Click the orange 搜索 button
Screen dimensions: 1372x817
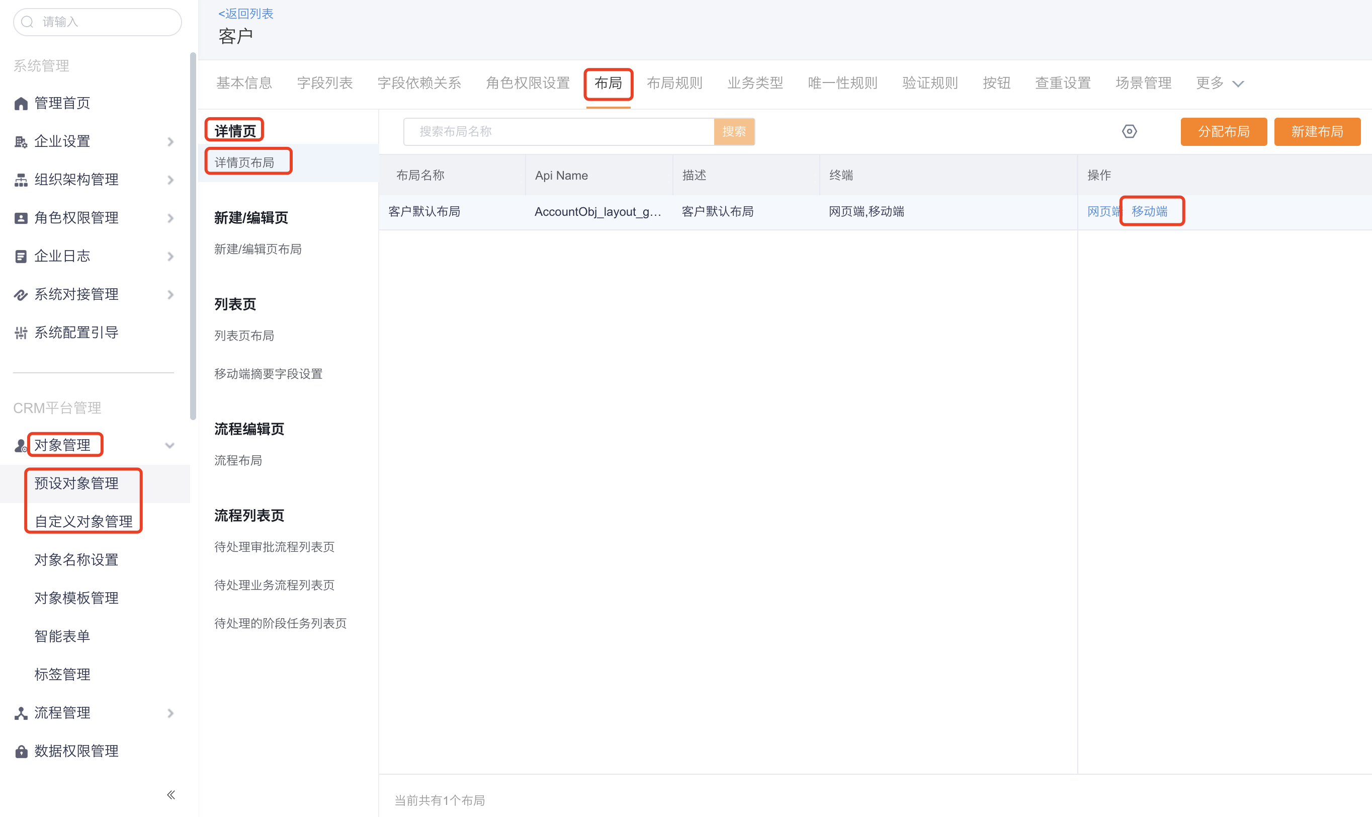pos(734,132)
